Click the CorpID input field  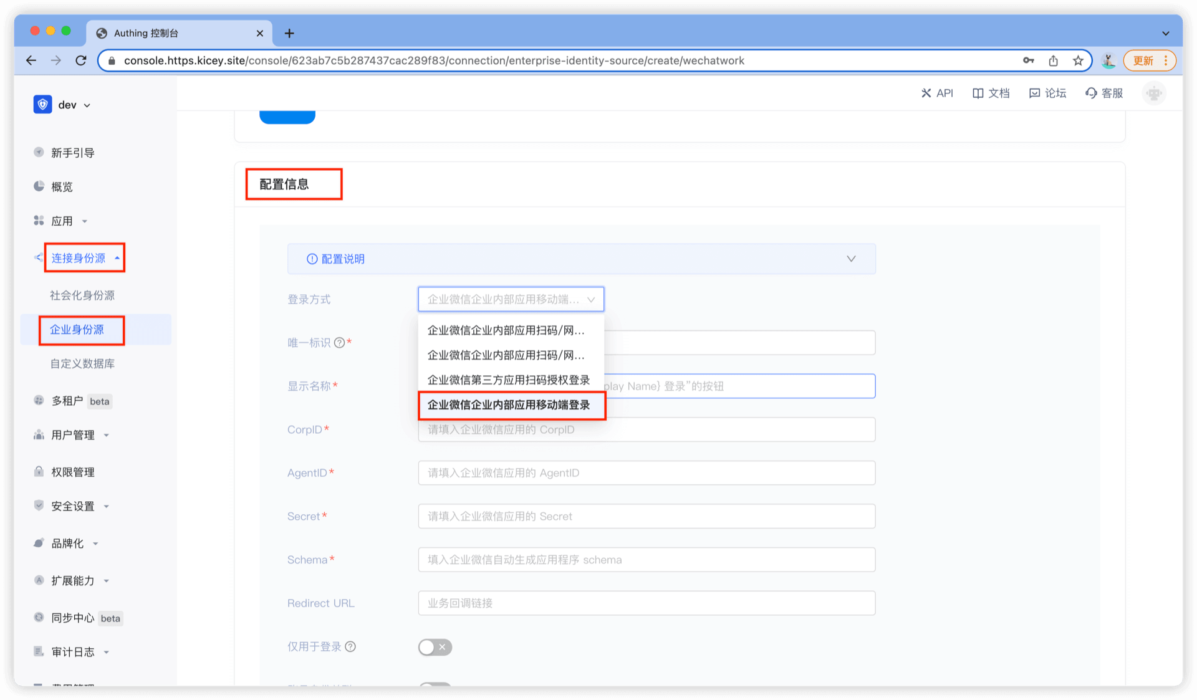pos(646,430)
